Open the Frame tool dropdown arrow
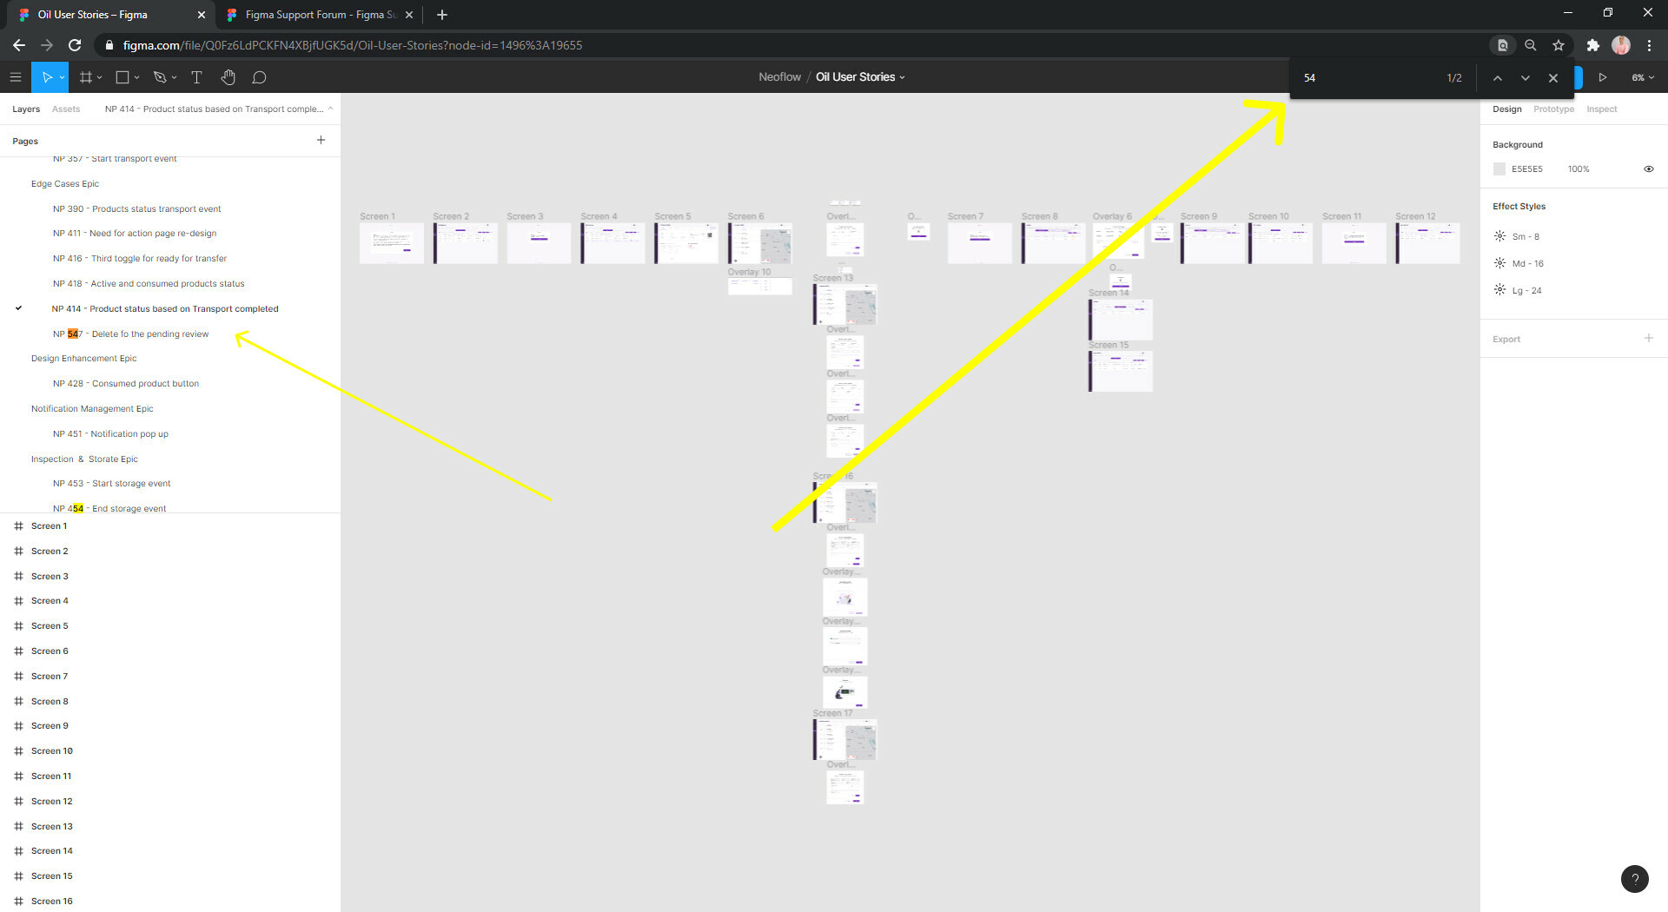The image size is (1668, 912). 100,77
